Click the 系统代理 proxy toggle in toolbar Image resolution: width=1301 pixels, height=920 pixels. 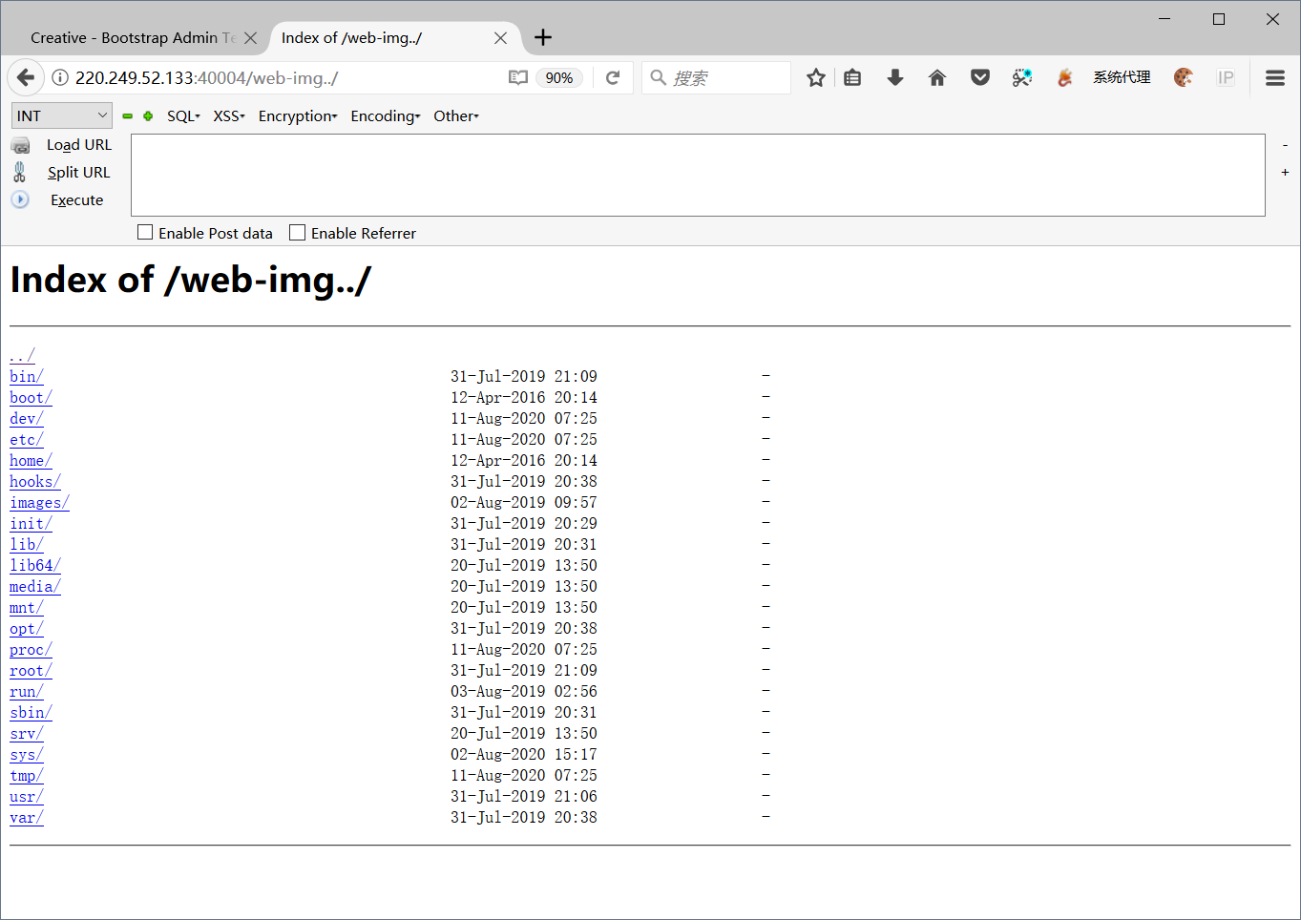coord(1122,78)
